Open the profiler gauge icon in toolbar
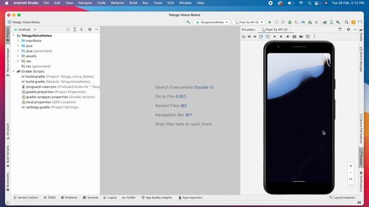369x207 pixels. pos(303,22)
